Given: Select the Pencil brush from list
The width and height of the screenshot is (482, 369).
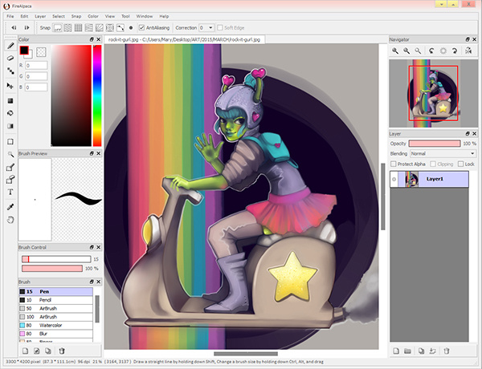Looking at the screenshot, I should [55, 300].
